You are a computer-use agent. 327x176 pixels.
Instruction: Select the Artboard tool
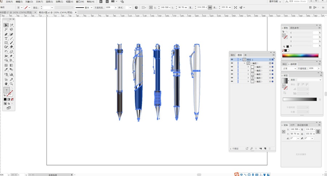(x=6, y=80)
